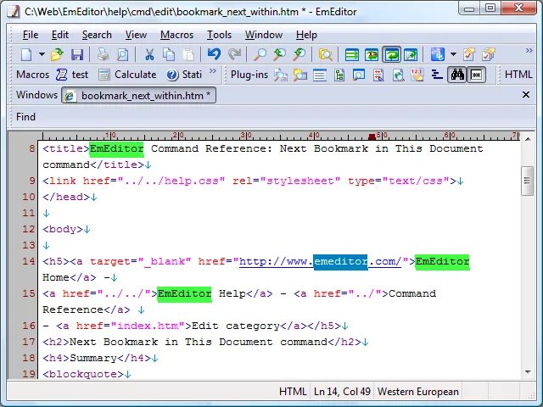543x407 pixels.
Task: Click the Plug-ins lined page icon
Action: pos(320,75)
